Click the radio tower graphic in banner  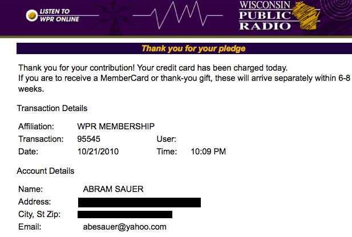115,18
